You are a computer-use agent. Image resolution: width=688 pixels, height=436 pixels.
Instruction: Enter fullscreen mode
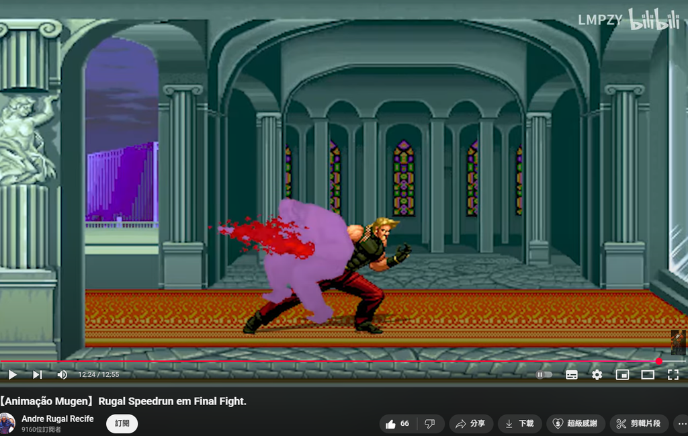[673, 375]
